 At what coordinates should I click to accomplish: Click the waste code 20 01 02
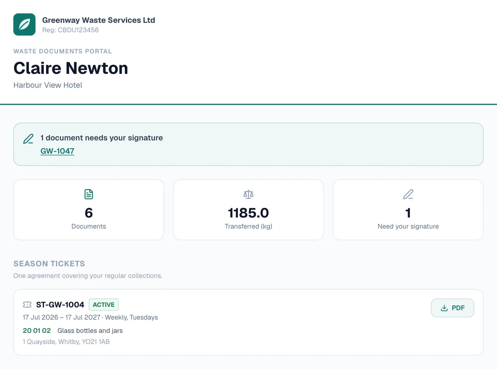[37, 330]
